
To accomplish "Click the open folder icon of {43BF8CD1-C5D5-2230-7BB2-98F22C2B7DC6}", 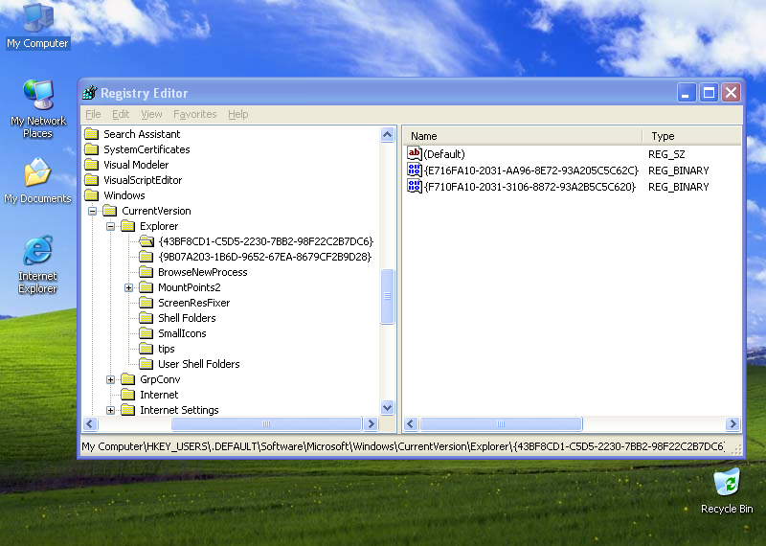I will [146, 241].
